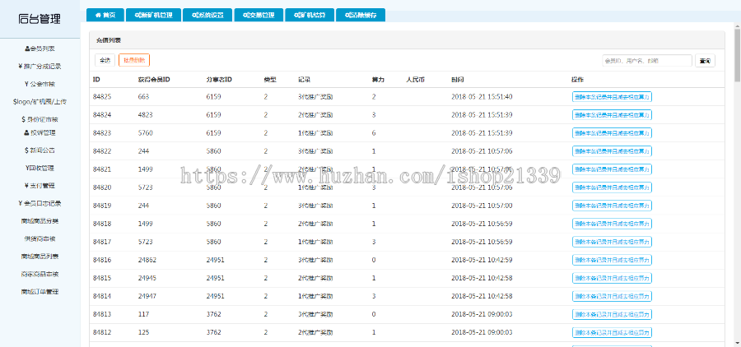Screen dimensions: 741x347
Task: Click the delete button for row 84817
Action: click(x=612, y=242)
